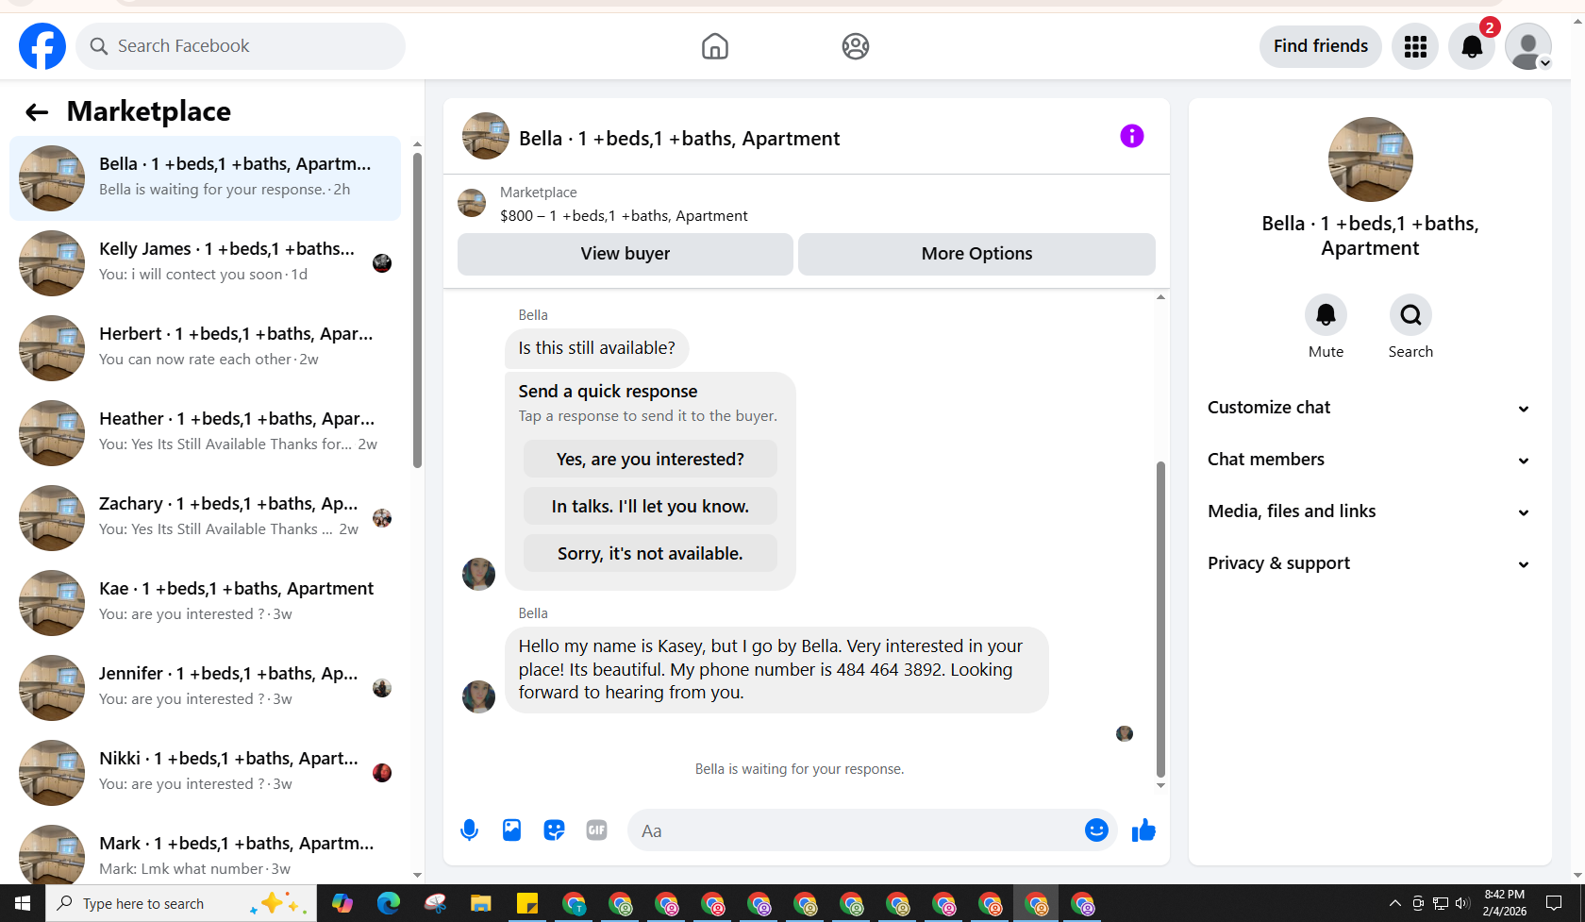Click the $800 Marketplace listing link
Viewport: 1585px width, 922px height.
(624, 216)
